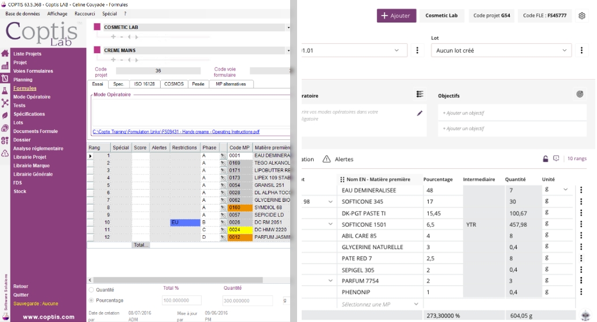The height and width of the screenshot is (322, 597).
Task: Click the pencil icon in row with code 0001
Action: (223, 156)
